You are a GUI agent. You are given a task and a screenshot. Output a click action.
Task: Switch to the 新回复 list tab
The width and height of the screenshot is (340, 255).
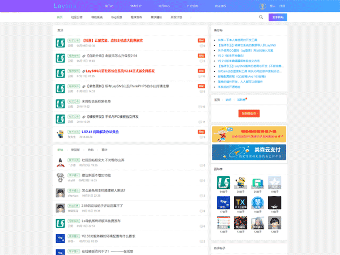coord(75,150)
